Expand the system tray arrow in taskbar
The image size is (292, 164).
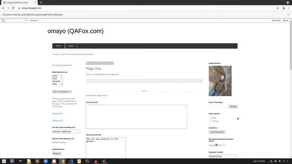[x=288, y=161]
